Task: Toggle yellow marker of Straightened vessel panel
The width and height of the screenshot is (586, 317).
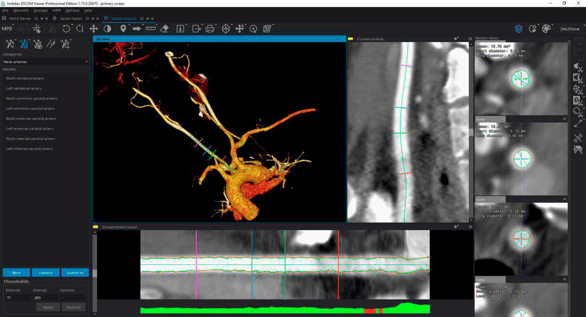Action: pos(96,227)
